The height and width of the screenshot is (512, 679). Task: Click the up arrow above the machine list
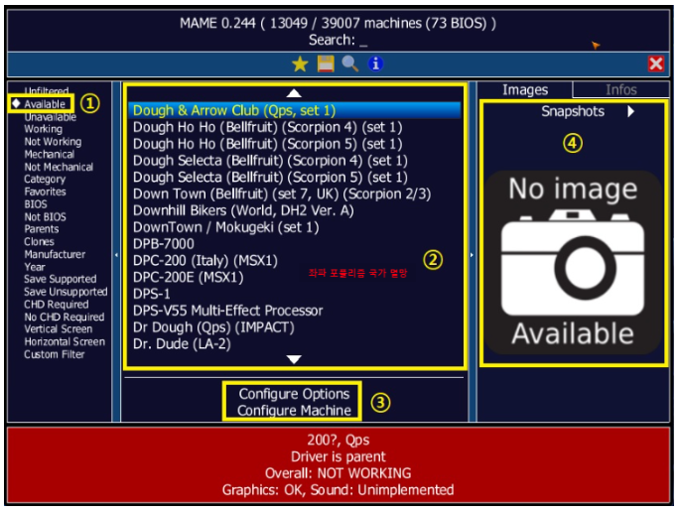tap(294, 93)
